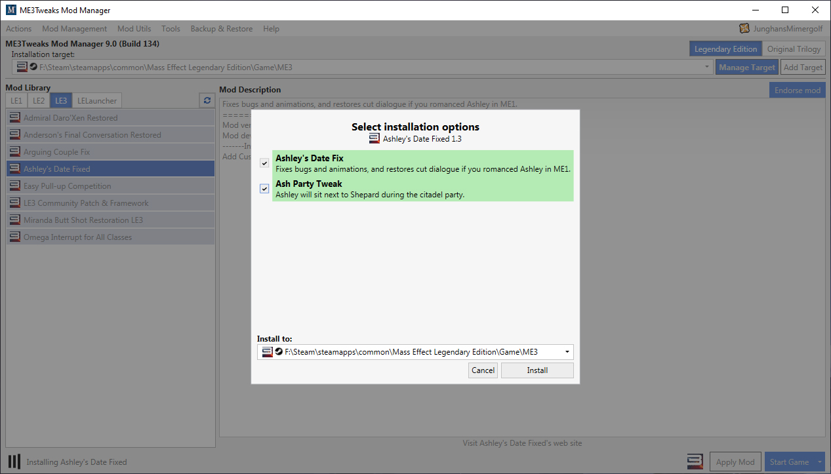Click the Add Target button
This screenshot has height=474, width=831.
pyautogui.click(x=803, y=67)
